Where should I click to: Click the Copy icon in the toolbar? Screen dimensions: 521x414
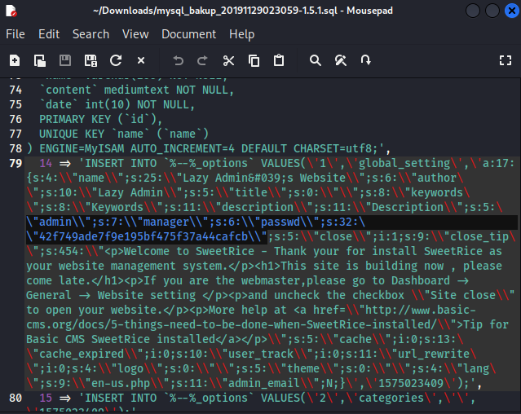pyautogui.click(x=254, y=60)
